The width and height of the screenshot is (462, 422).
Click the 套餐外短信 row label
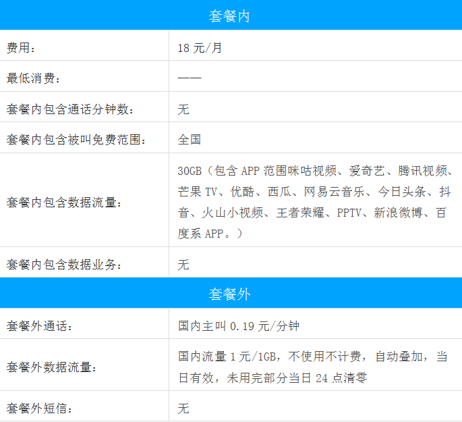coord(39,408)
